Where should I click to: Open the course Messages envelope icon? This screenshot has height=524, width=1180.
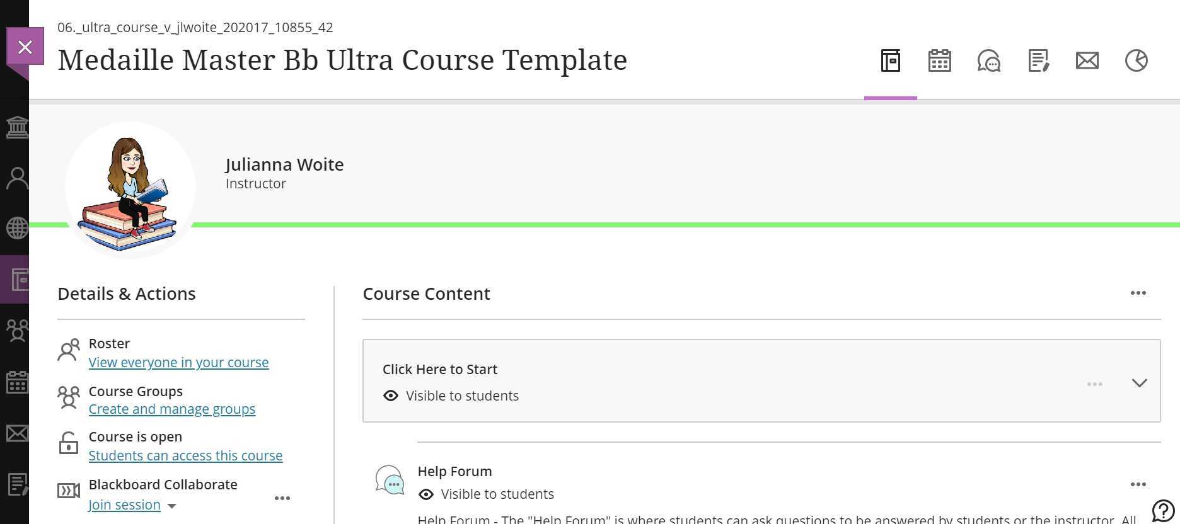pyautogui.click(x=1087, y=60)
